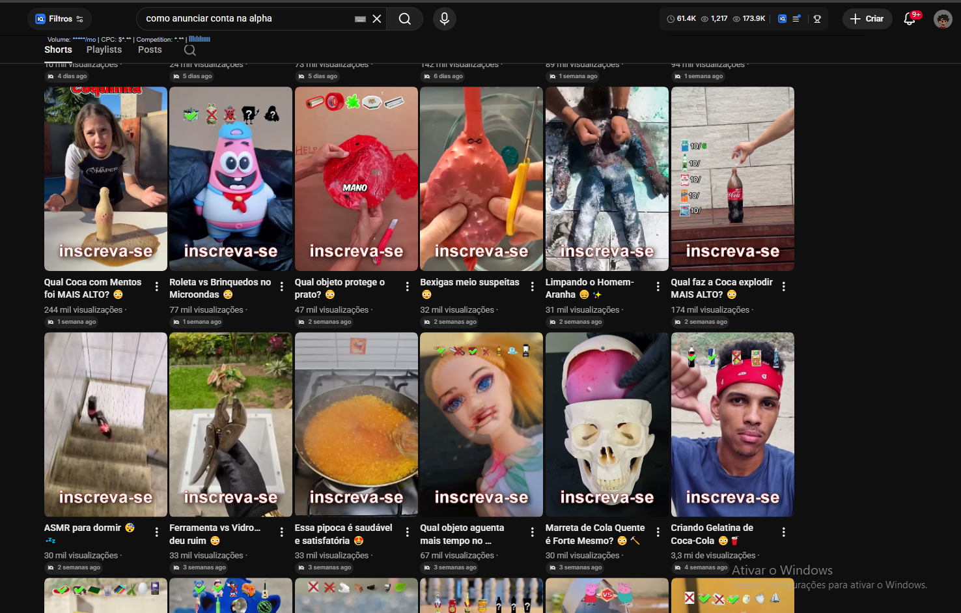
Task: Click the 61.4K stat in vidIQ bar
Action: pyautogui.click(x=682, y=19)
